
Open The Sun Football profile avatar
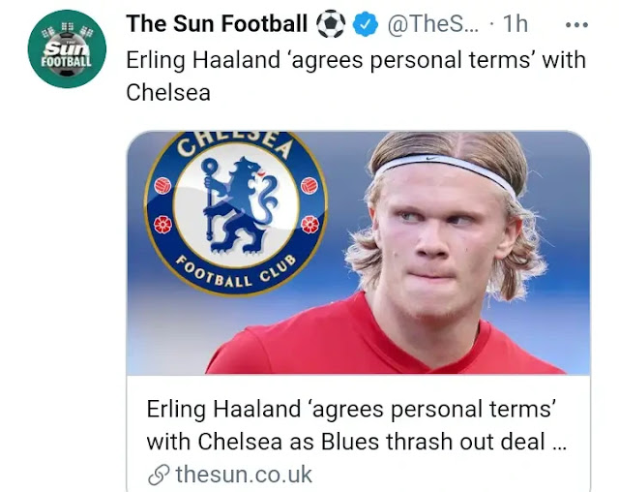pyautogui.click(x=67, y=48)
